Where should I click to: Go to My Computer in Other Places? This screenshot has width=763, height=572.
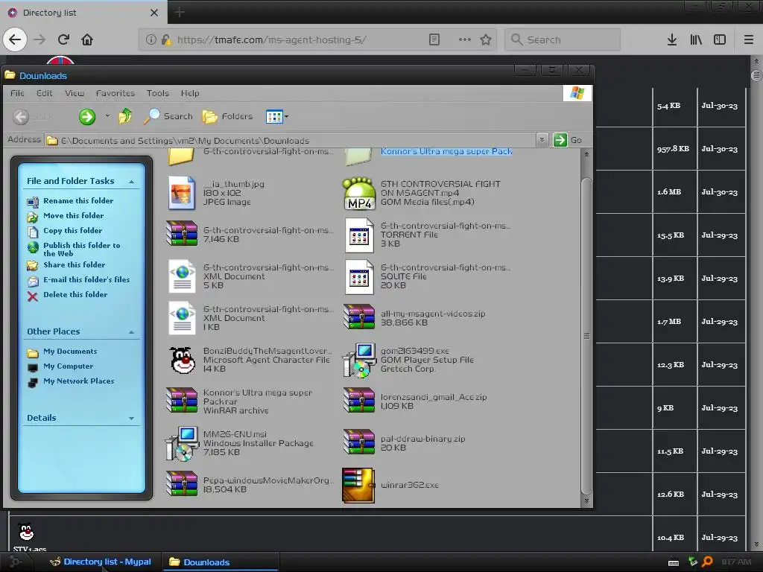coord(68,366)
